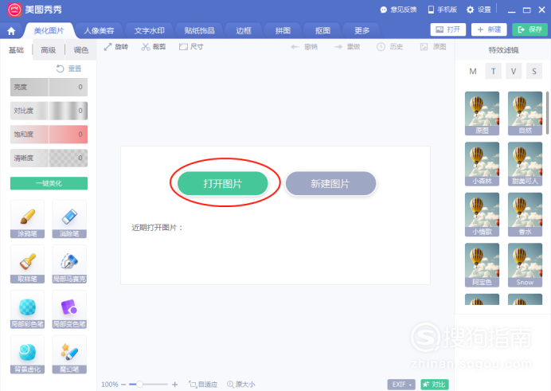Select the 局部变色笔 recolor brush tool
551x391 pixels.
click(69, 310)
